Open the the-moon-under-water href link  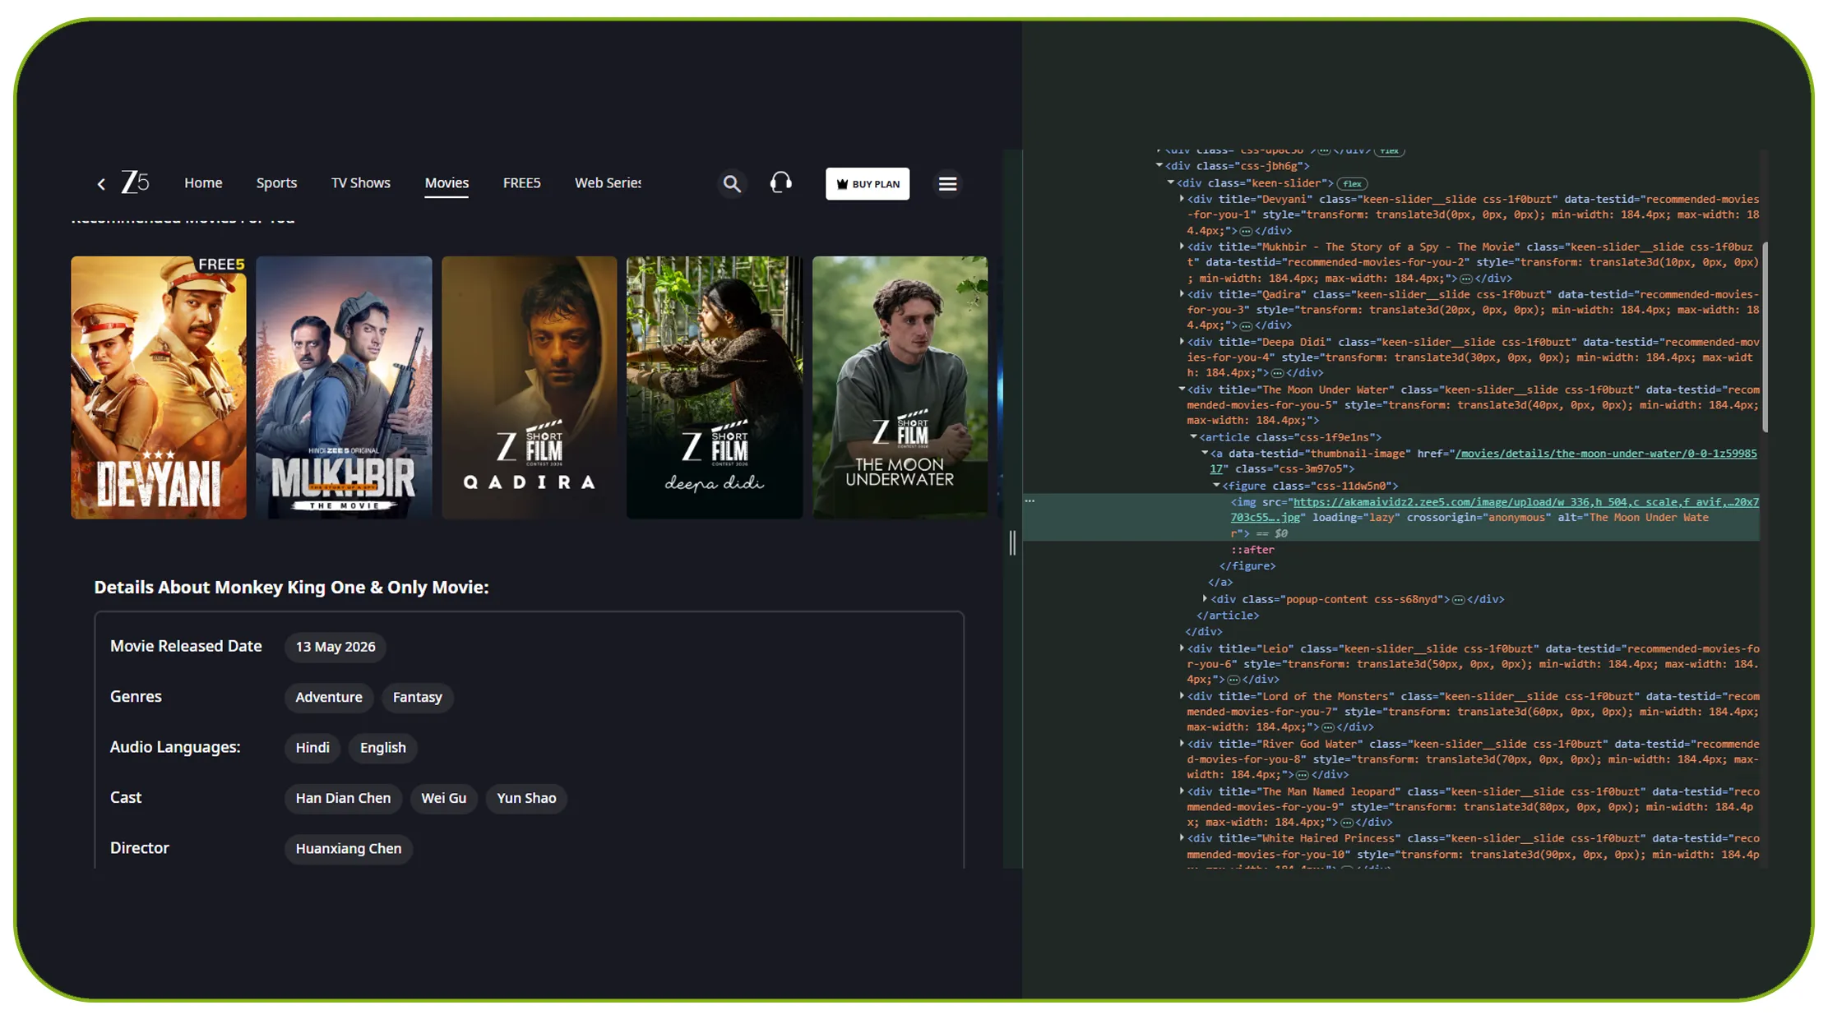tap(1483, 461)
